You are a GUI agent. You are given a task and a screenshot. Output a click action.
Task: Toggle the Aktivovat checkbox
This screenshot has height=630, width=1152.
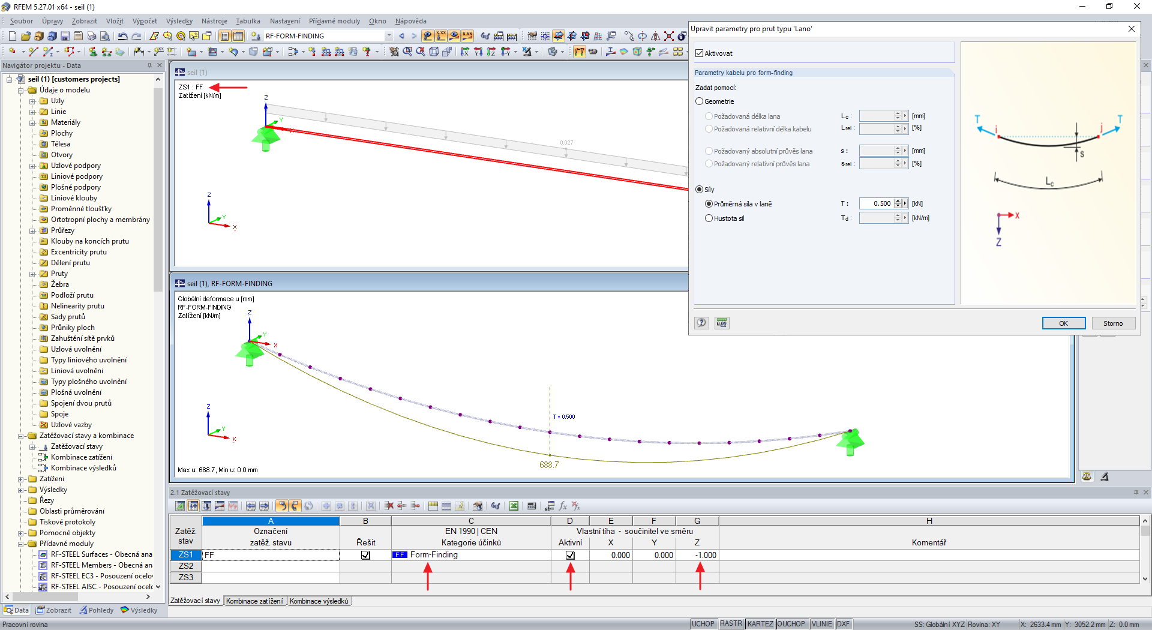[x=699, y=53]
